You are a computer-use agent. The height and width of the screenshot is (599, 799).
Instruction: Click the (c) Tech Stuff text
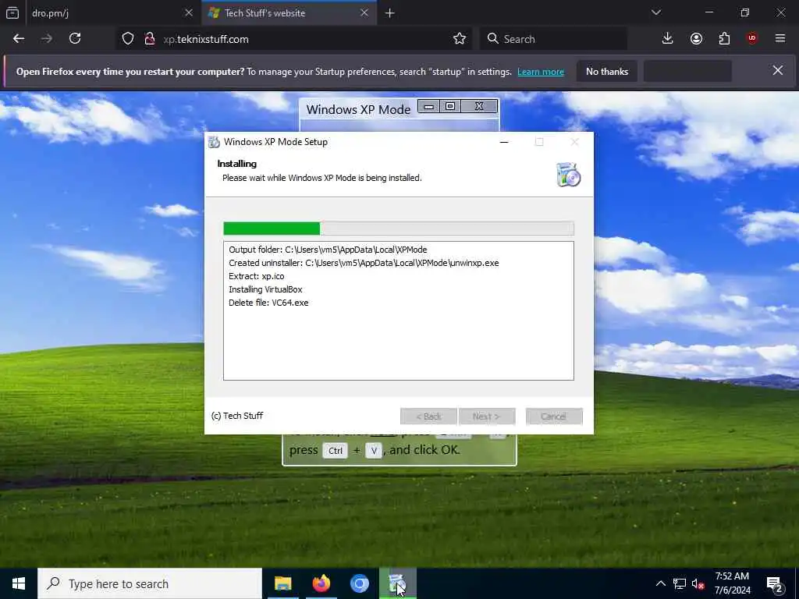[237, 416]
